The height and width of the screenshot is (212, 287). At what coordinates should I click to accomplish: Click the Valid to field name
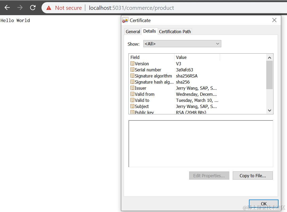(x=142, y=101)
